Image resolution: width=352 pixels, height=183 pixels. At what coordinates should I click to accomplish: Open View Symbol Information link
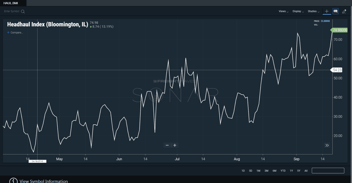click(44, 181)
